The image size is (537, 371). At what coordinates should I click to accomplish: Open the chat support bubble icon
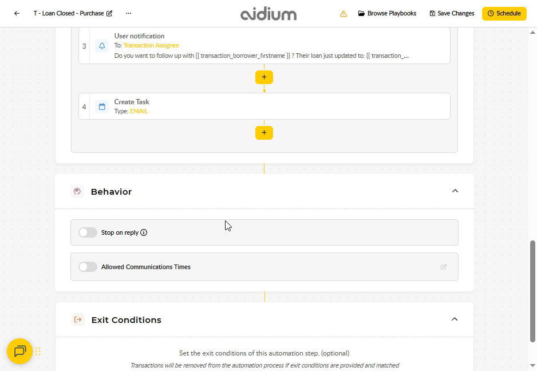20,351
